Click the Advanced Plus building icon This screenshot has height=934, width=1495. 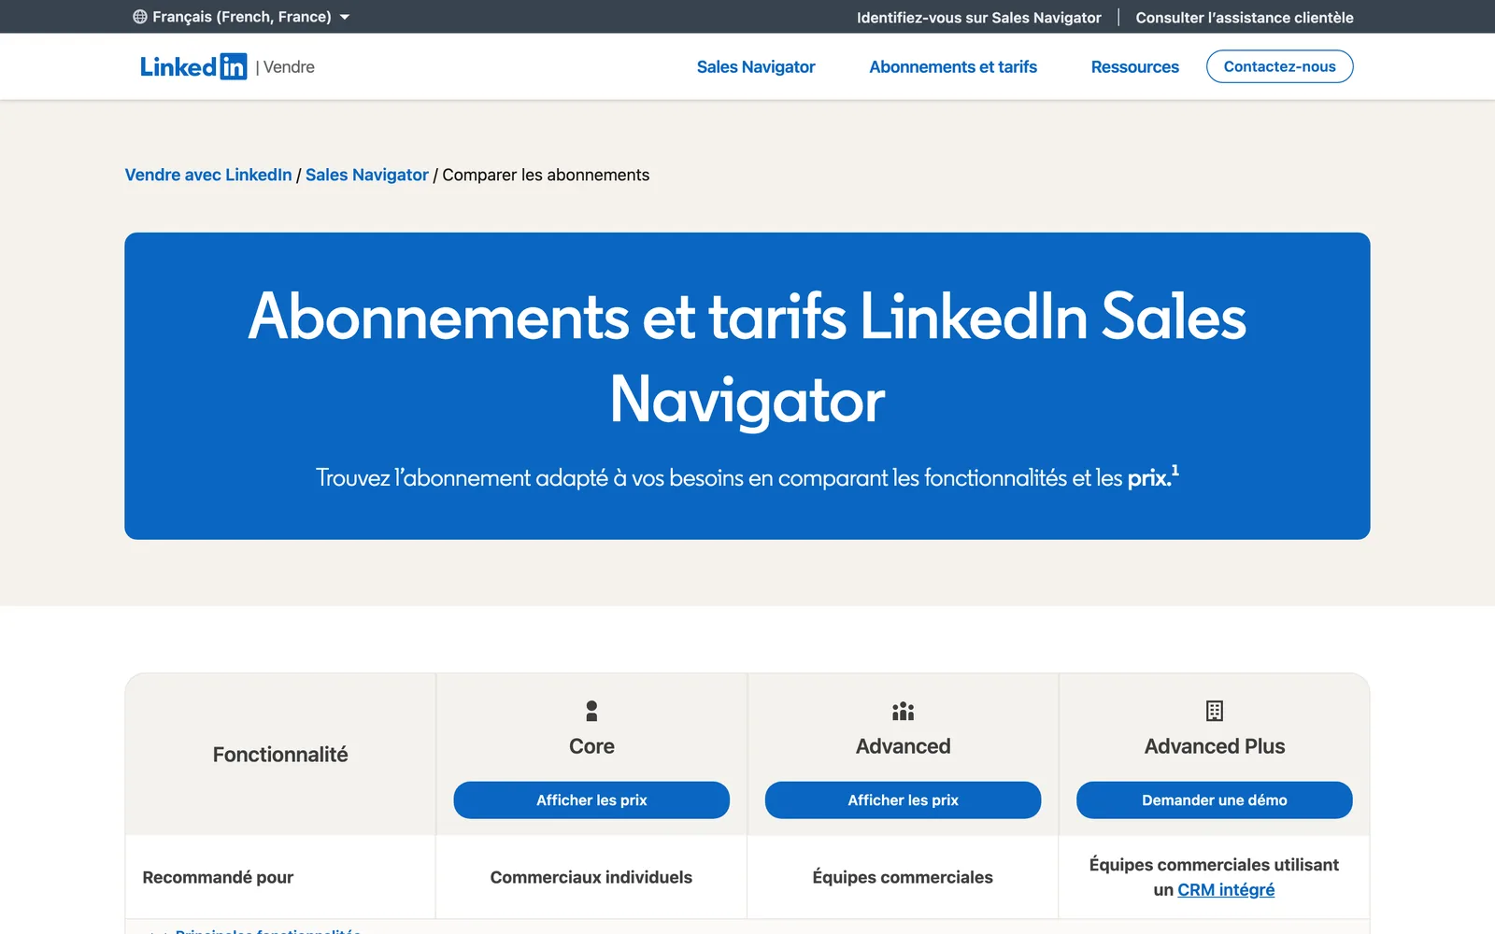coord(1215,711)
